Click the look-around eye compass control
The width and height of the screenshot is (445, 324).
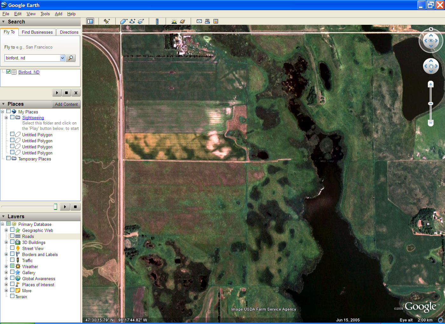(431, 41)
